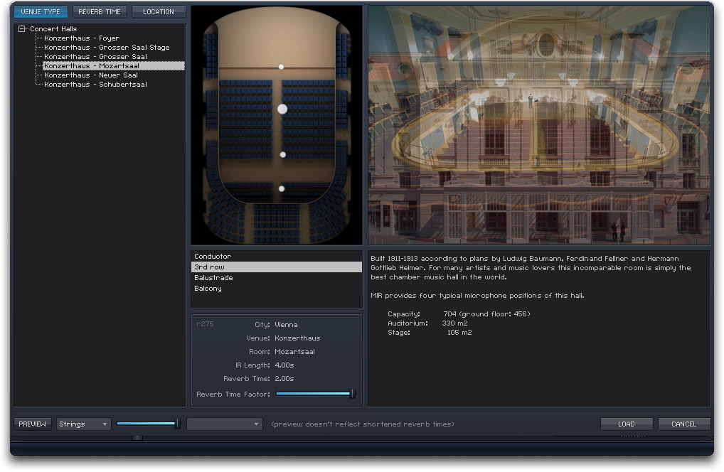This screenshot has height=472, width=724.
Task: Open the empty dropdown next to preview slider
Action: 225,424
